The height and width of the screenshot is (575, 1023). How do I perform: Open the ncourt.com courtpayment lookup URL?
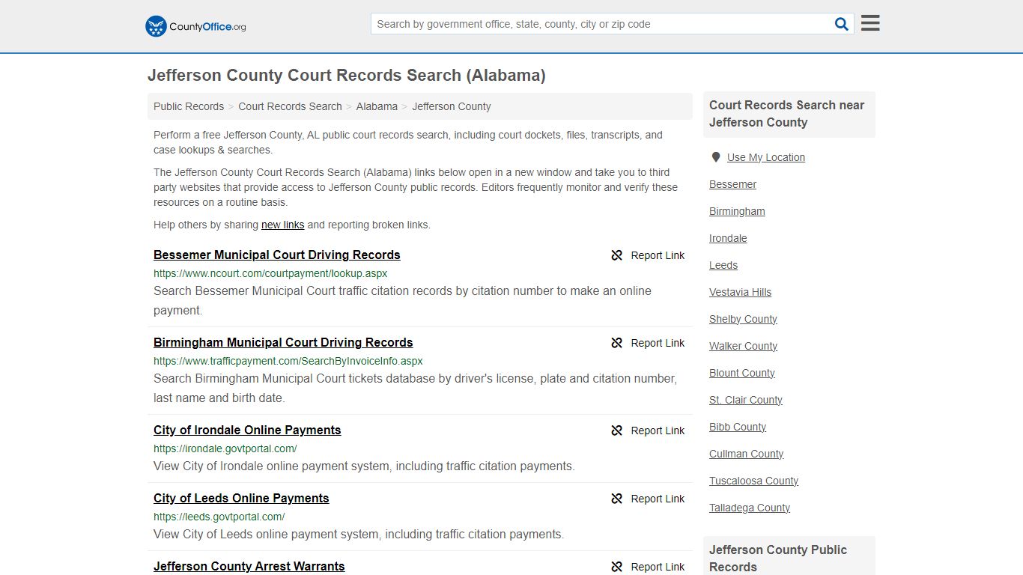click(270, 273)
